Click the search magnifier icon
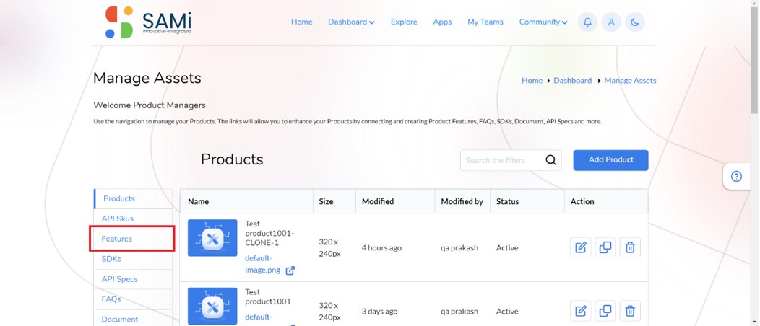 (550, 160)
